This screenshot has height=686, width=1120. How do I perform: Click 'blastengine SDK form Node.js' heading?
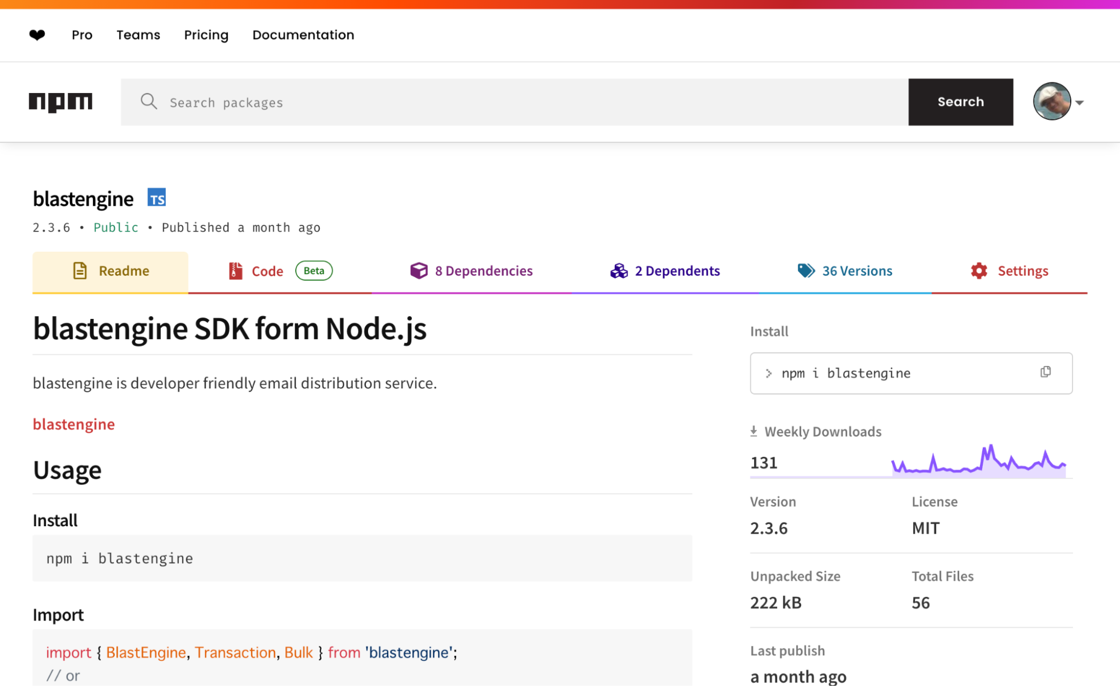click(x=230, y=328)
